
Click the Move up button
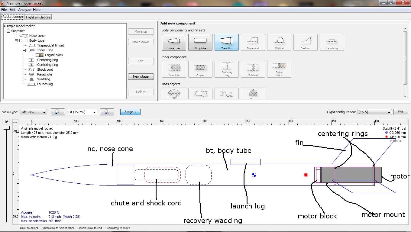(x=141, y=31)
